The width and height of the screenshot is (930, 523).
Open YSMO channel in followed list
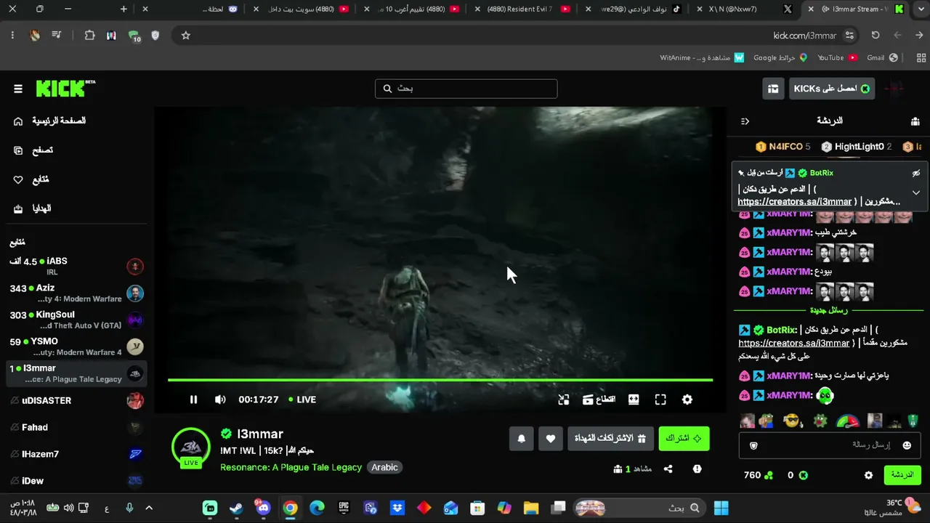click(77, 346)
